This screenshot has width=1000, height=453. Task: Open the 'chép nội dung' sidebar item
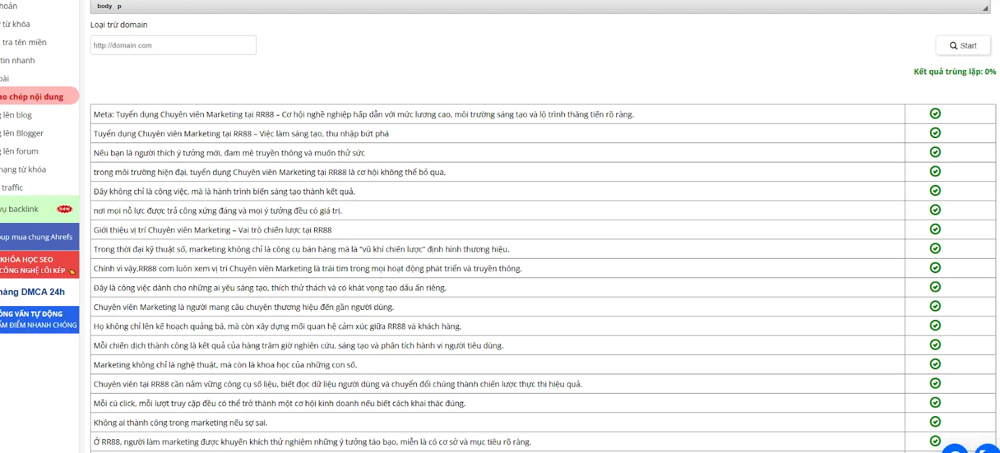pyautogui.click(x=34, y=97)
